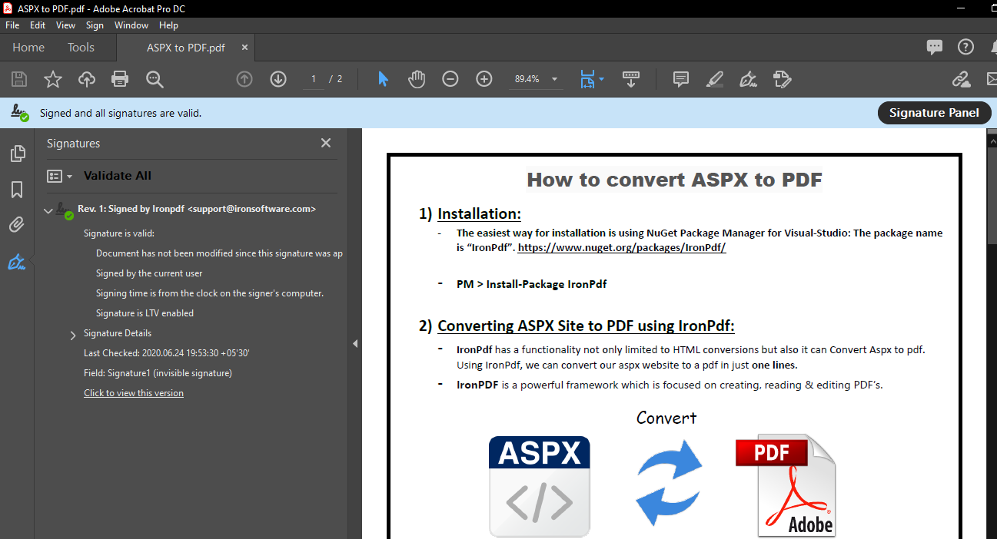The image size is (997, 539).
Task: Print the document with printer icon
Action: click(x=120, y=79)
